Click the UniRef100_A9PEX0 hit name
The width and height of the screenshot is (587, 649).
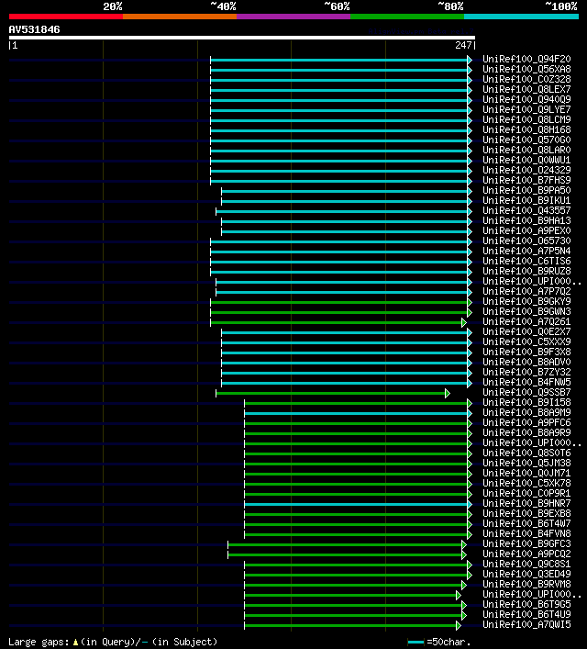[x=526, y=231]
